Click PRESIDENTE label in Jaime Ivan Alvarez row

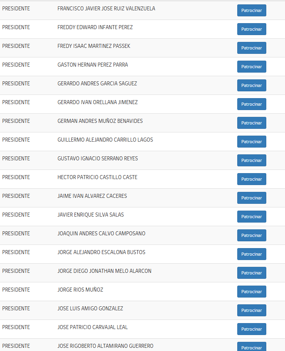click(16, 196)
